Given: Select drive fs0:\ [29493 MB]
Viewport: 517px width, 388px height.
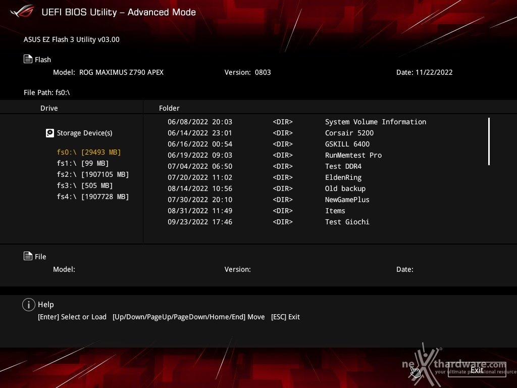Looking at the screenshot, I should tap(89, 152).
